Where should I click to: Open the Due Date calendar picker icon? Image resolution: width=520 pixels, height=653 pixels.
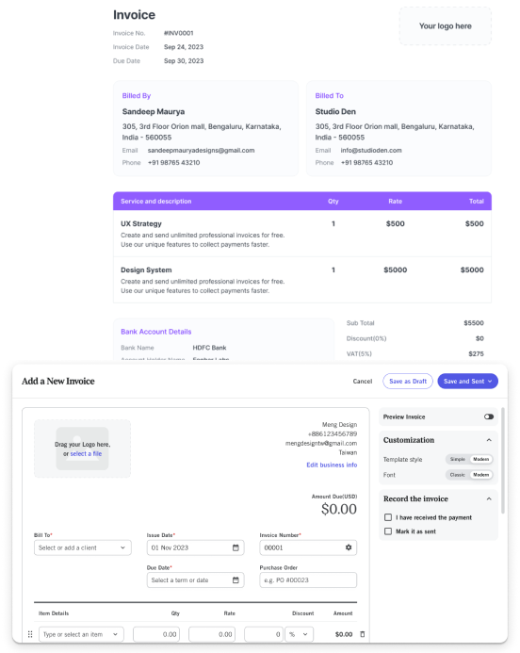point(236,580)
